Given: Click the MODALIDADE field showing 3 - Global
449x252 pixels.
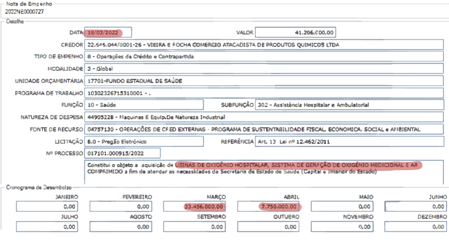Looking at the screenshot, I should pos(264,69).
